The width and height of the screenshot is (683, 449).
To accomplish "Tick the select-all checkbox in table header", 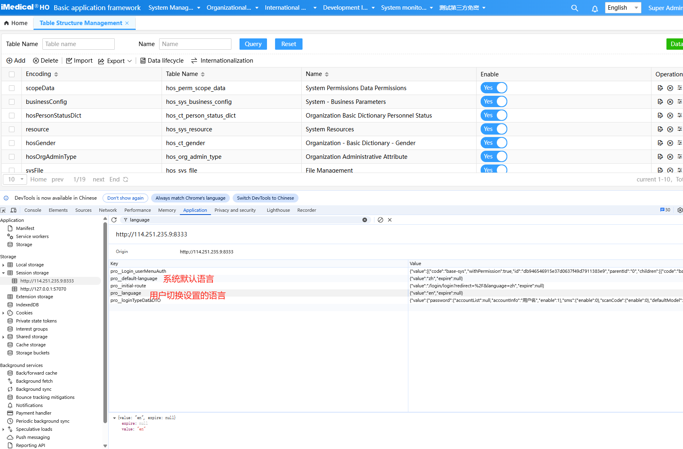I will pyautogui.click(x=12, y=74).
